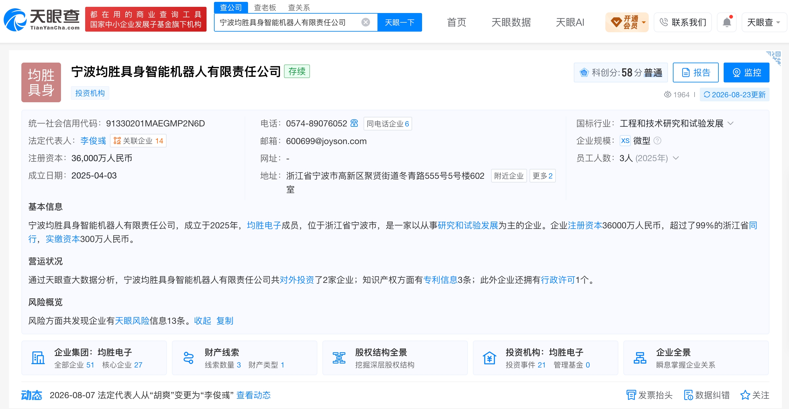The image size is (789, 409).
Task: Click the 科创分 badge icon
Action: (x=584, y=73)
